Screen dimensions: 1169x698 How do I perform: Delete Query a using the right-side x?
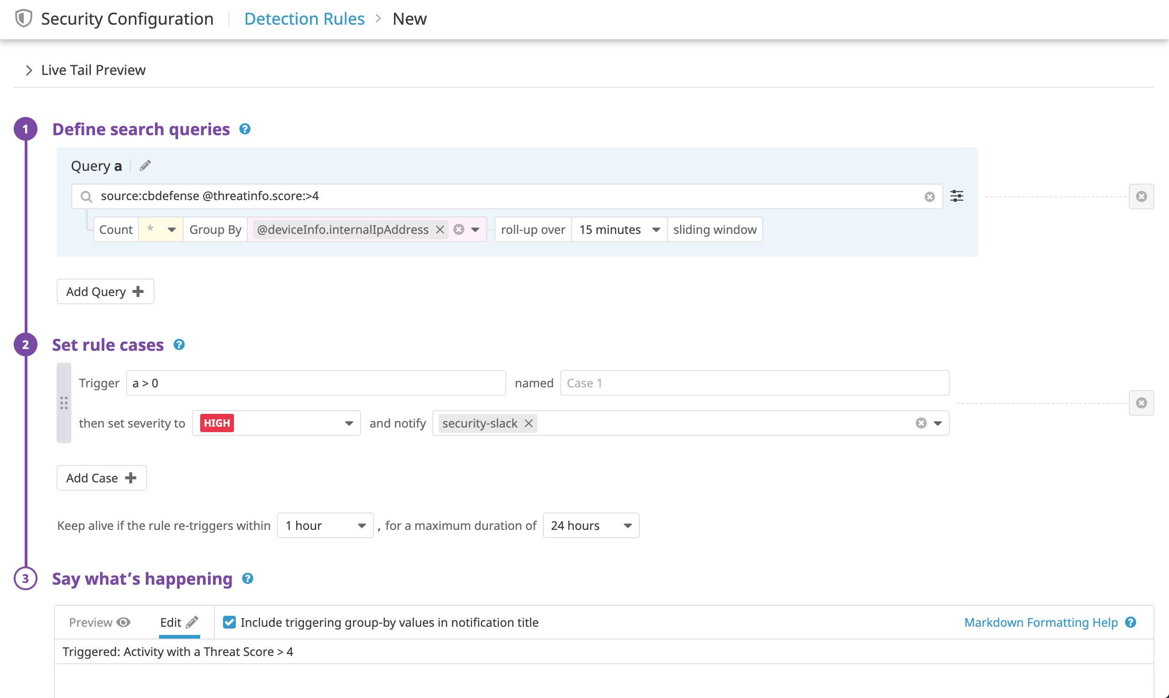tap(1141, 196)
